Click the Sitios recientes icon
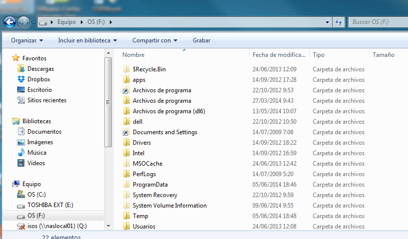Screen dimensions: 408x239 click(x=21, y=100)
